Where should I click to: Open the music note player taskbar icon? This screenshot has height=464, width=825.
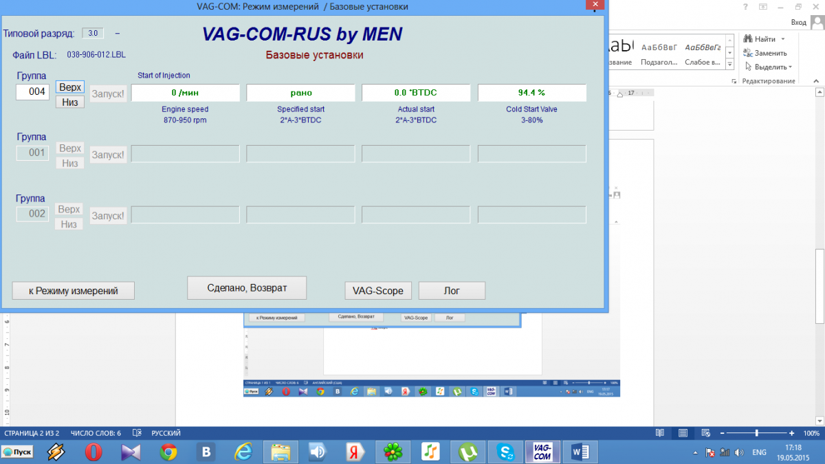430,452
